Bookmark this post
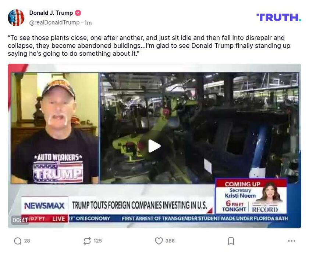Viewport: 309px width, 257px height. click(x=231, y=241)
